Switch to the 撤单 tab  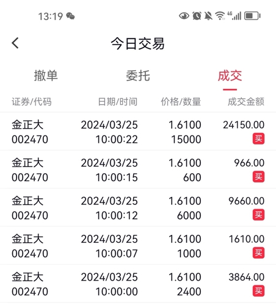[x=46, y=76]
